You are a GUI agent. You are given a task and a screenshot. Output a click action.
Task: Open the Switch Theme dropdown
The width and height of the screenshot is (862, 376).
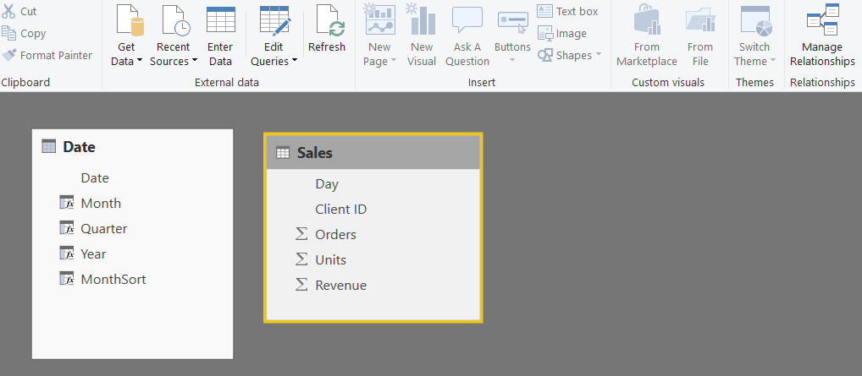pyautogui.click(x=772, y=61)
